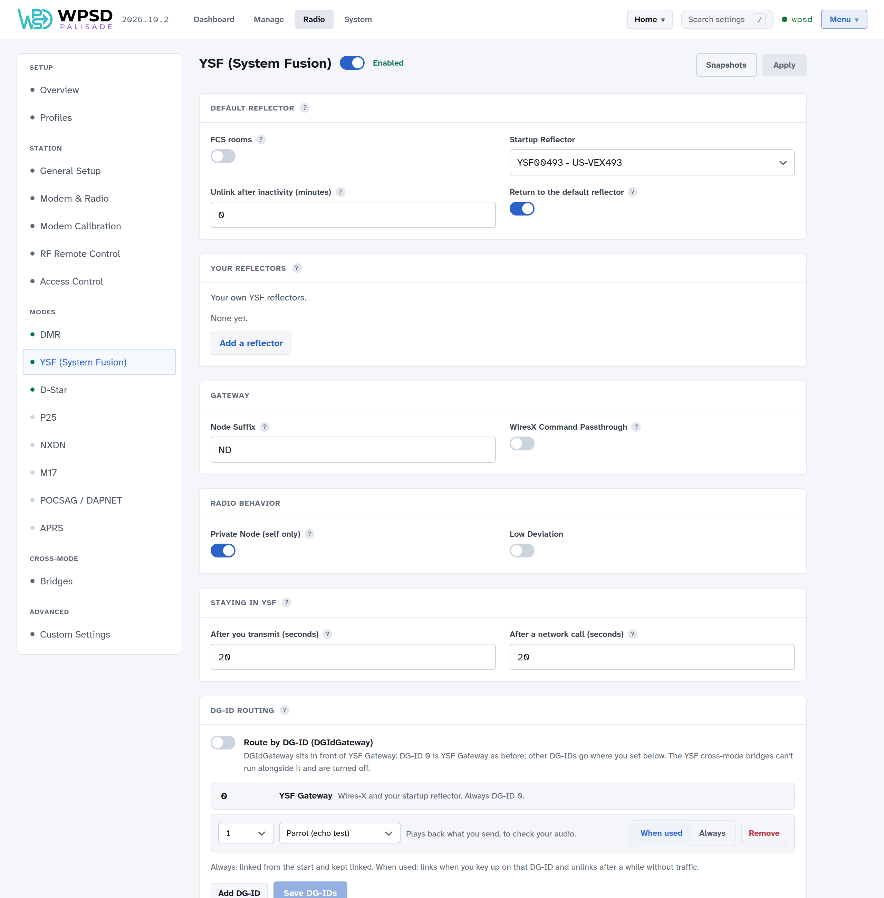Click the slash shortcut icon in search
Screen dimensions: 884x898
pyautogui.click(x=759, y=19)
